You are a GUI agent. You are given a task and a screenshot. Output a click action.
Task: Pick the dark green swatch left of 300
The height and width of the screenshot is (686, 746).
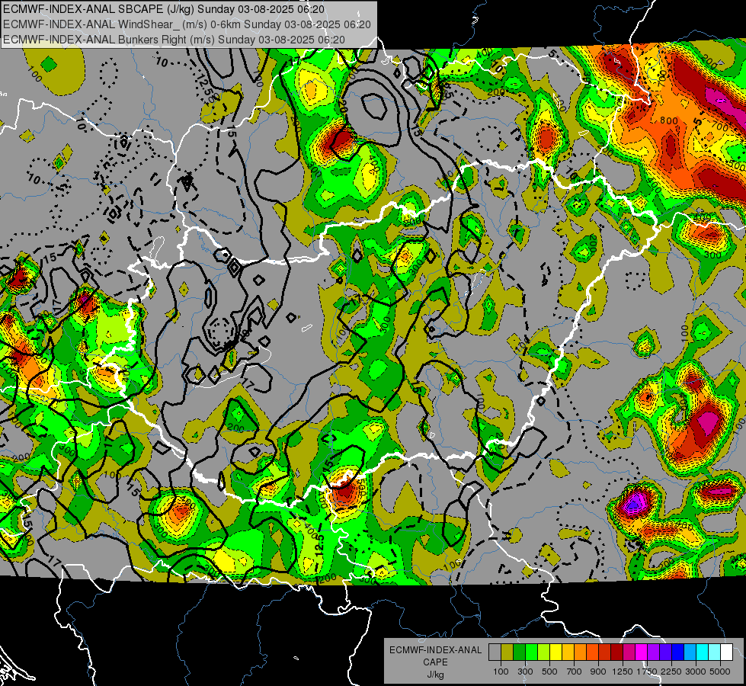click(519, 652)
